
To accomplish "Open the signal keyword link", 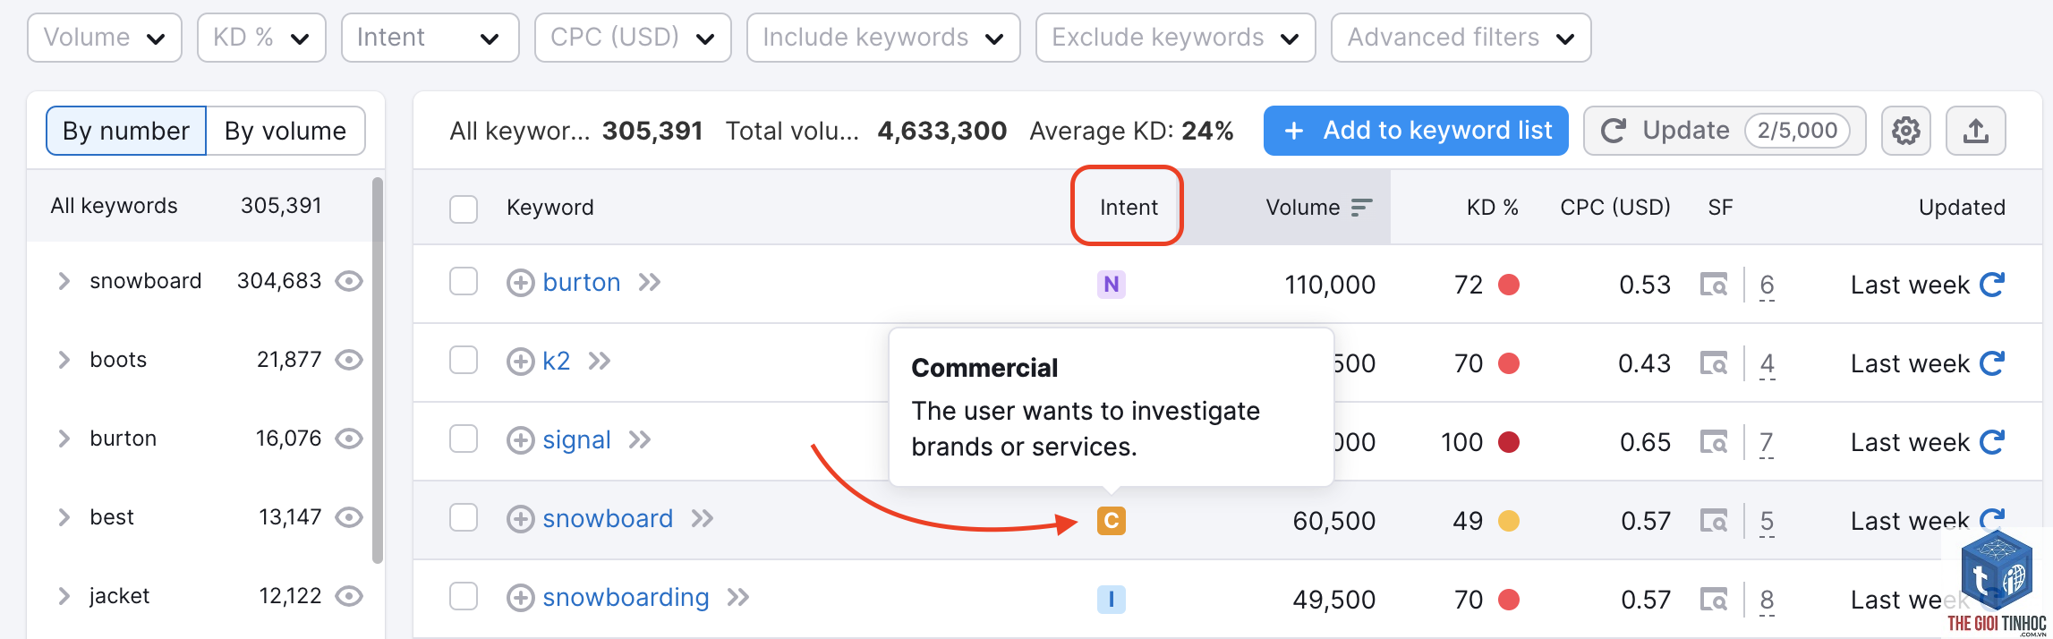I will (576, 440).
